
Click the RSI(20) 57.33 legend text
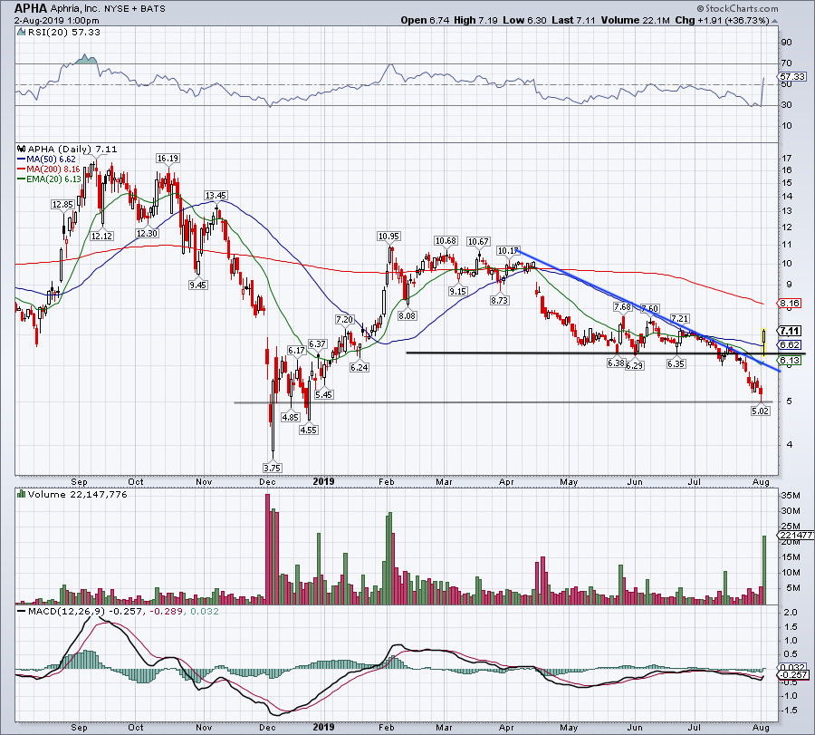[x=63, y=33]
